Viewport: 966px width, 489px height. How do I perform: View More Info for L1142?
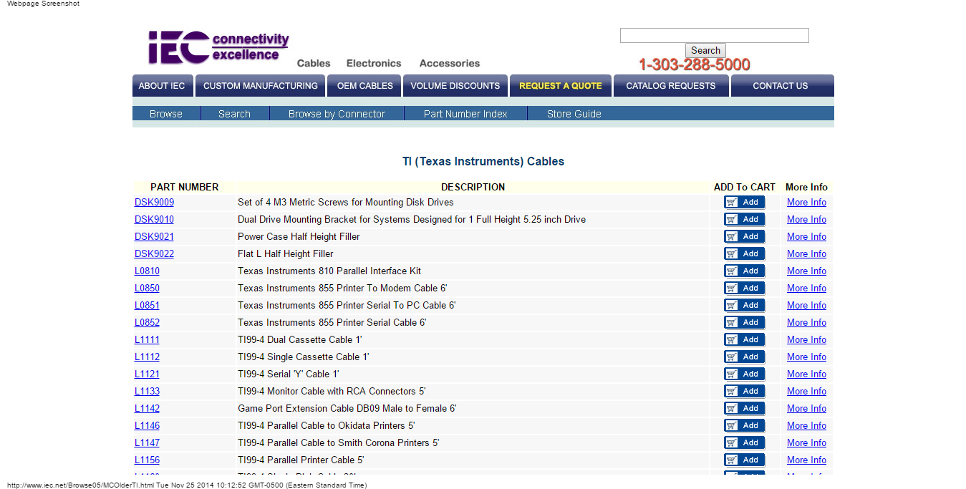click(806, 408)
